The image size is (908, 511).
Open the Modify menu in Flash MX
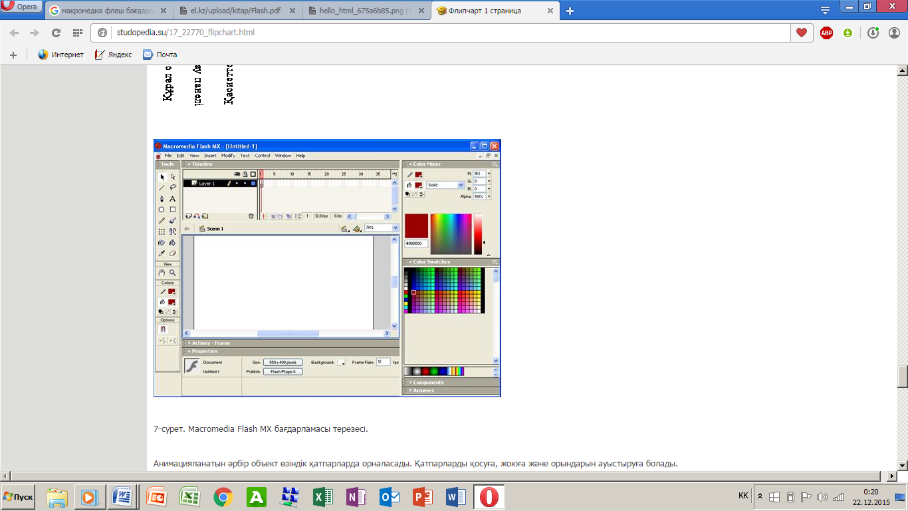(x=228, y=156)
